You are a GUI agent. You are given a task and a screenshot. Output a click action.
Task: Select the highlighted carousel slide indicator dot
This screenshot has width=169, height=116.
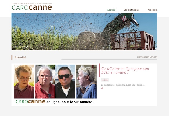point(27,47)
